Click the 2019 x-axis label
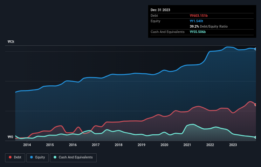This screenshot has height=167, width=261. (x=141, y=145)
